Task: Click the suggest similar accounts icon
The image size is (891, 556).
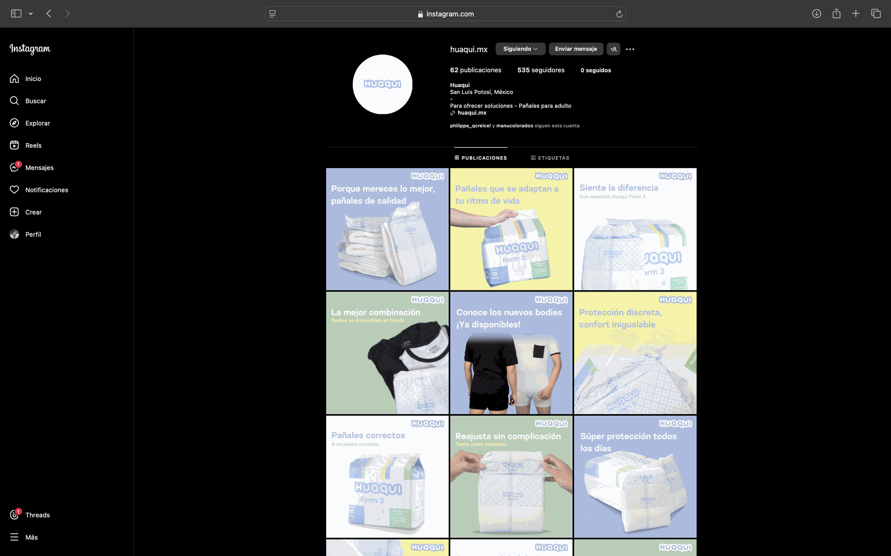Action: (613, 49)
